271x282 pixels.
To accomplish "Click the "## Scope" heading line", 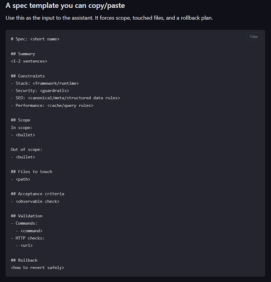I will (20, 120).
